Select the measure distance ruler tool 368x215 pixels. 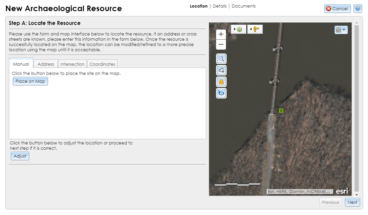click(x=256, y=29)
